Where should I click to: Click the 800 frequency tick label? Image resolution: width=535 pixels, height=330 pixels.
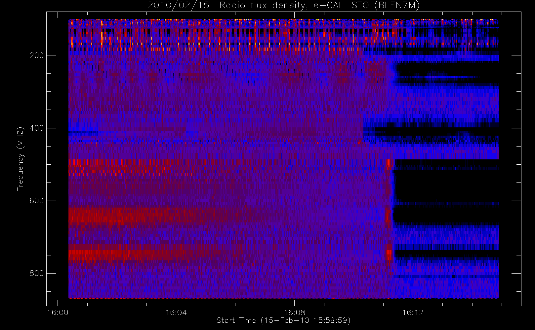click(36, 273)
